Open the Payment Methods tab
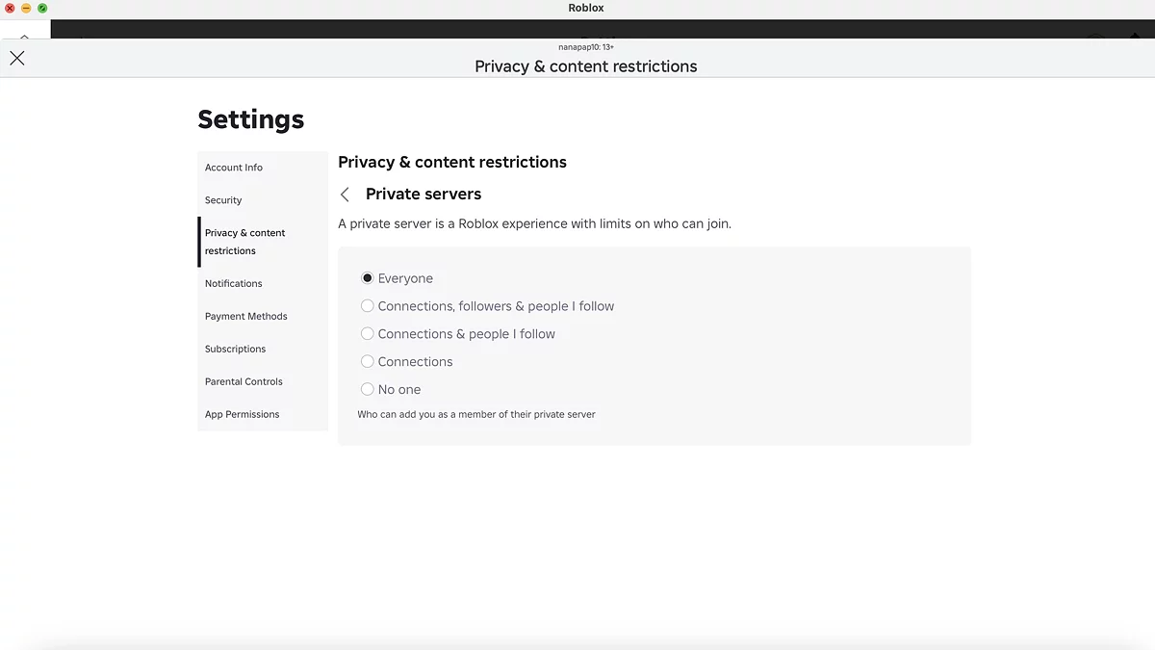Screen dimensions: 1155x650 point(246,317)
